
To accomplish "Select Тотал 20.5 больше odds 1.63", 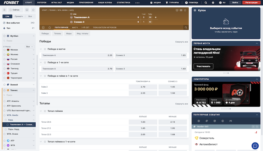I will (143, 122).
